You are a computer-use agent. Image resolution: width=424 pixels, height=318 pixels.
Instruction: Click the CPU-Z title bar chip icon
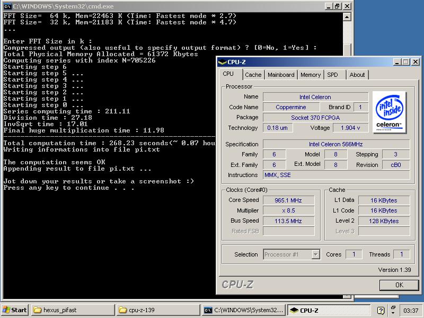(222, 62)
